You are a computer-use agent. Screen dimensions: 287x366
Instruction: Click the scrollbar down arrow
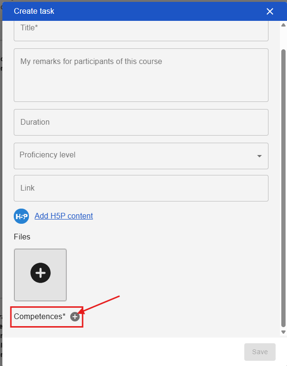tap(283, 332)
